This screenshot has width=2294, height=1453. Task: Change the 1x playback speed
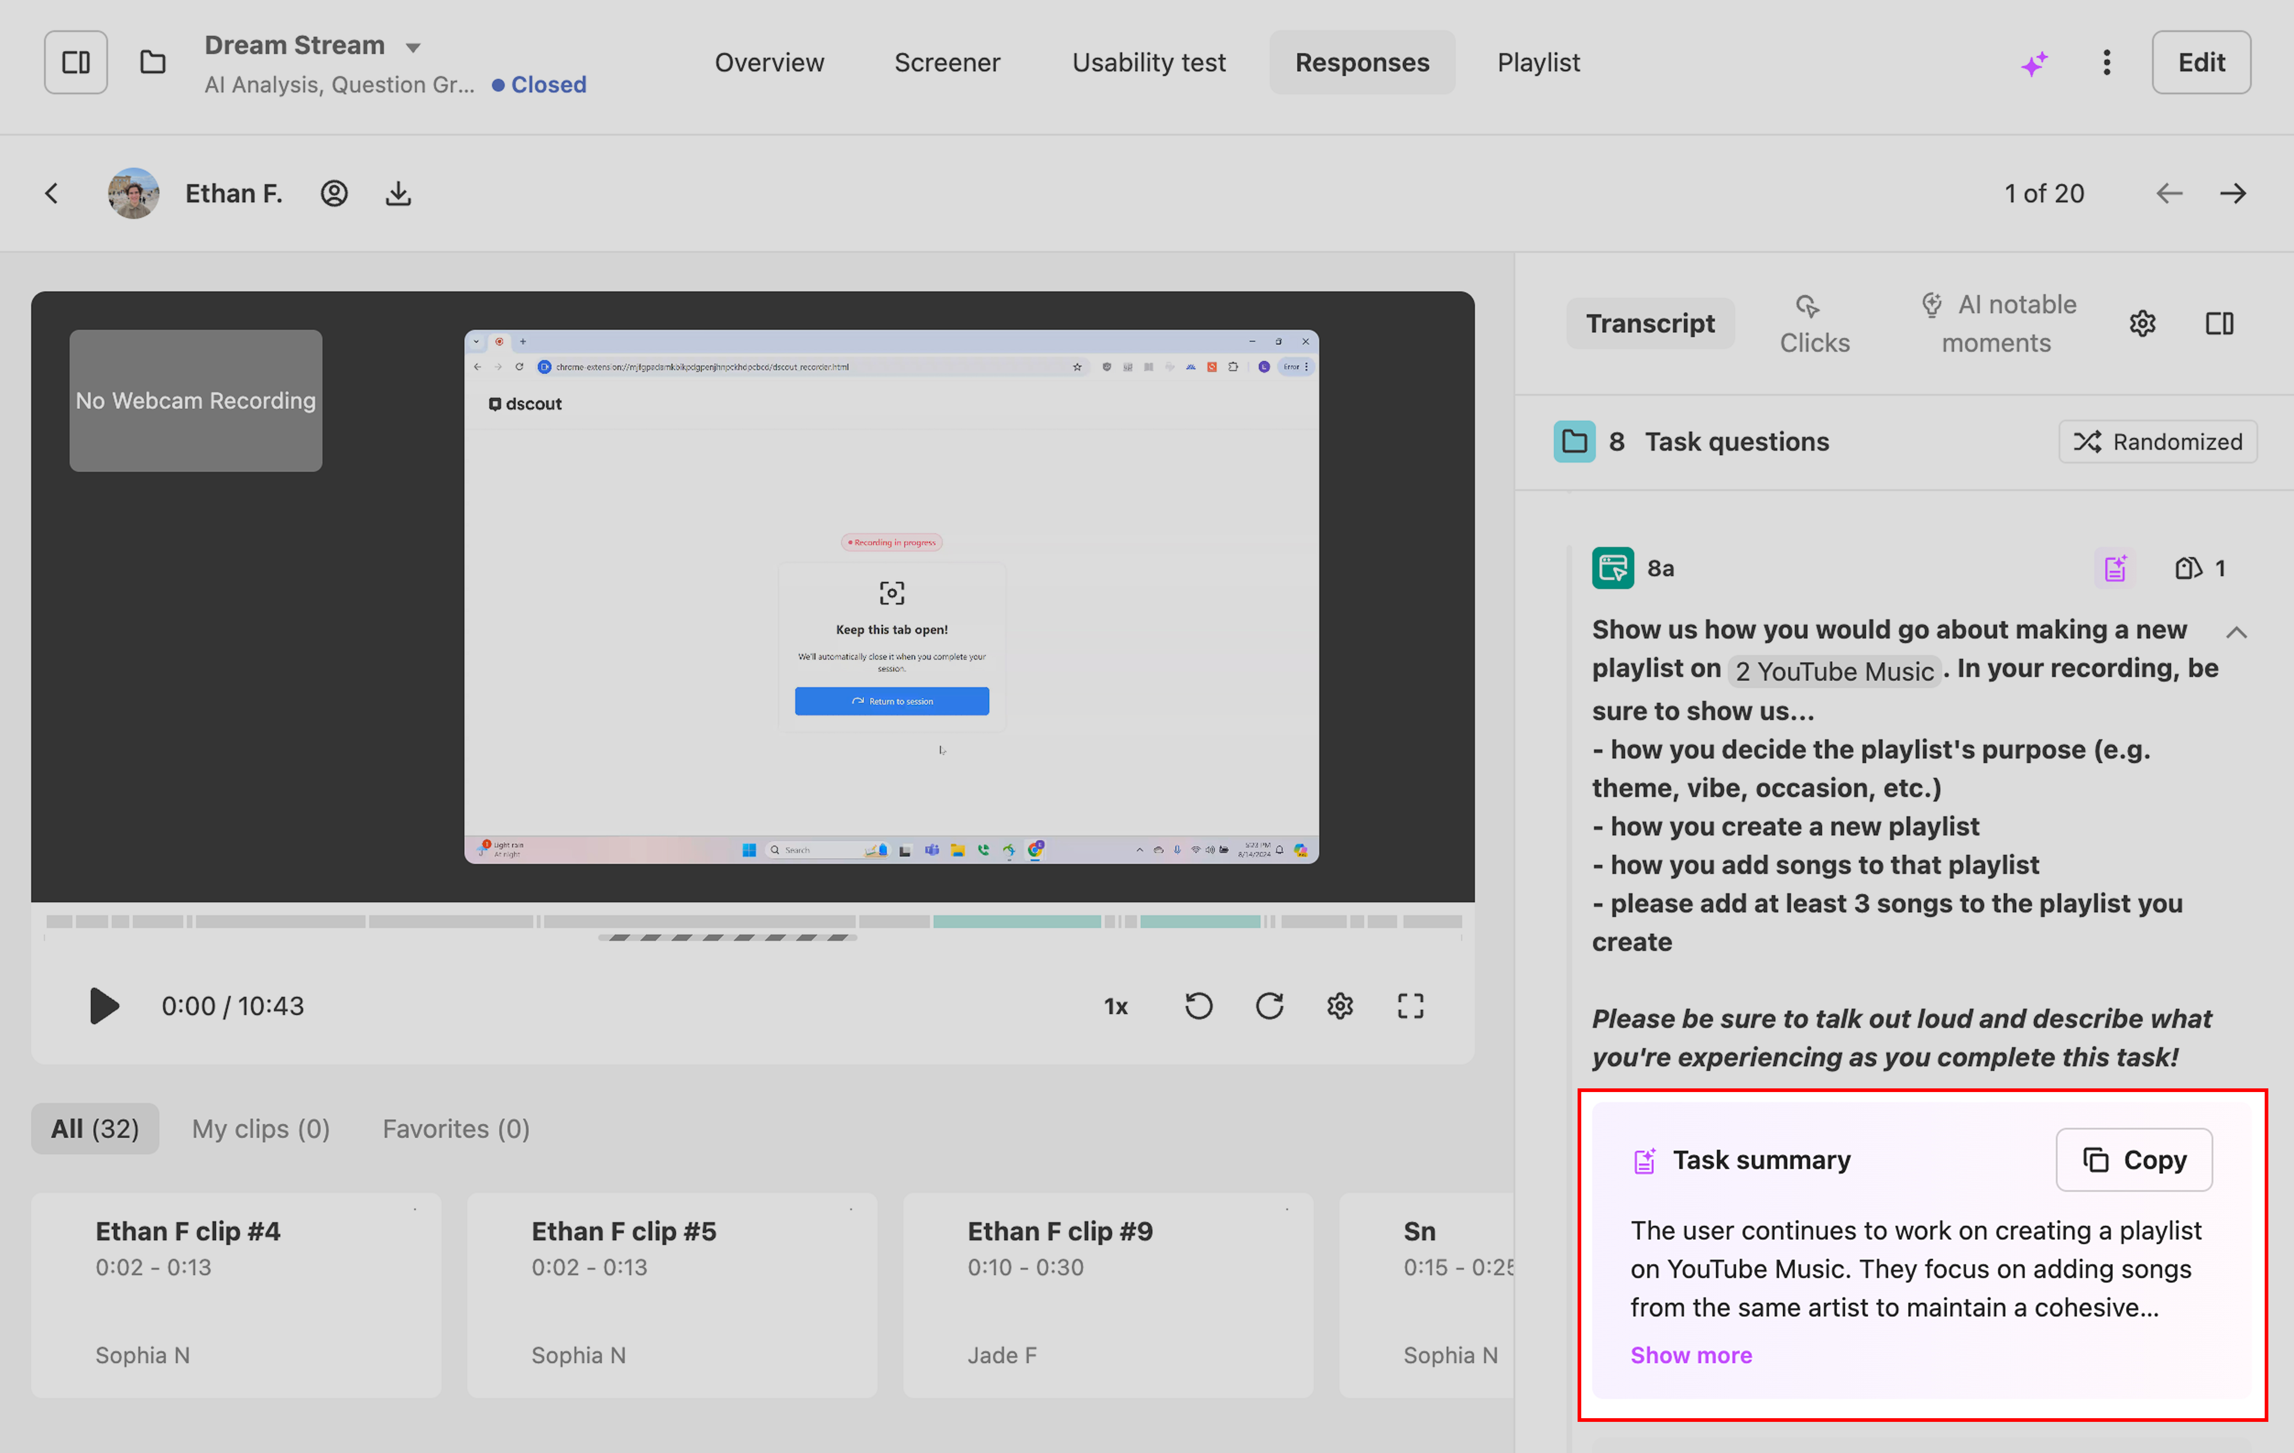[x=1115, y=1006]
